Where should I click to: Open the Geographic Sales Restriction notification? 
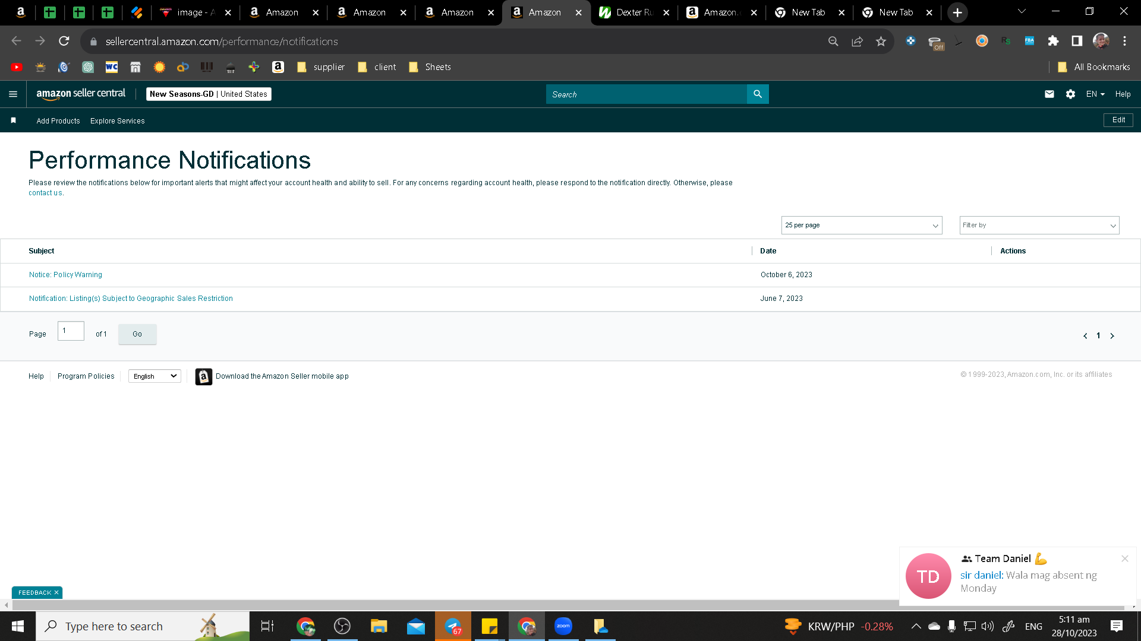tap(131, 299)
